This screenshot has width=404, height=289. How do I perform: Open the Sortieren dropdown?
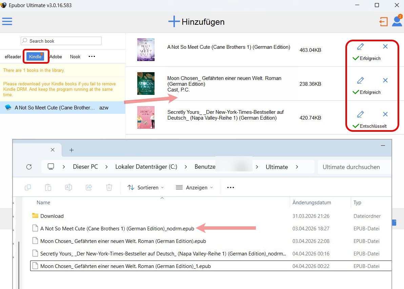[x=146, y=187]
